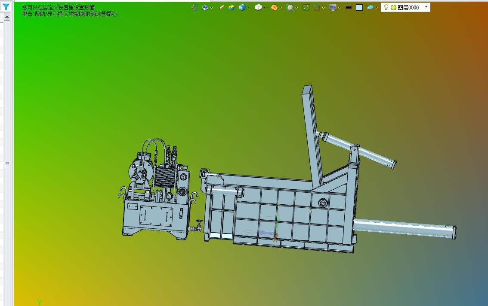Click the blue shaded cube icon
This screenshot has height=306, width=488.
[x=242, y=7]
